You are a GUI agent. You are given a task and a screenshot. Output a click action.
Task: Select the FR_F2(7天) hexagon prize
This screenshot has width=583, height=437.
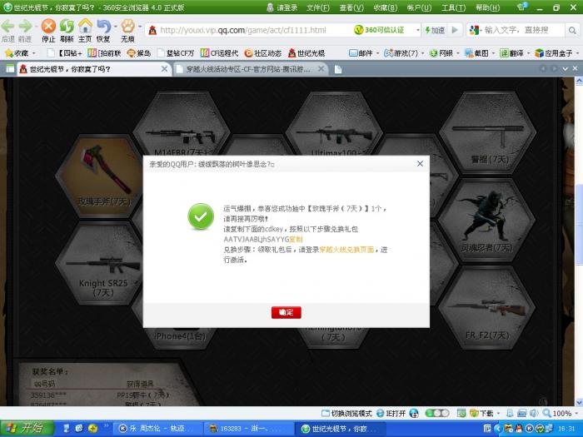tap(487, 308)
